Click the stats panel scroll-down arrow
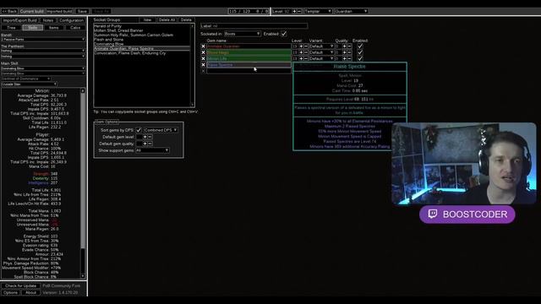The width and height of the screenshot is (541, 304). pyautogui.click(x=83, y=276)
